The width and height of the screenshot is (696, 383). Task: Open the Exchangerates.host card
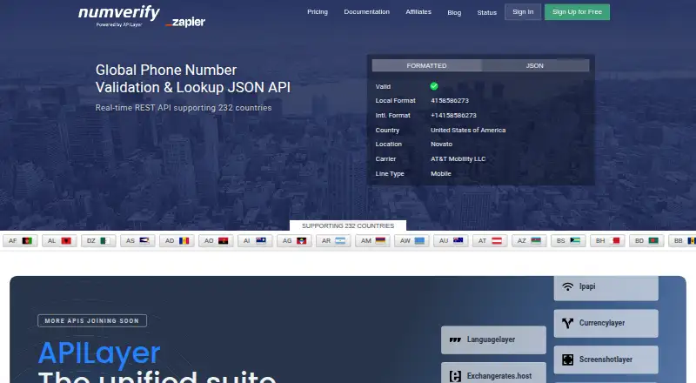click(493, 373)
